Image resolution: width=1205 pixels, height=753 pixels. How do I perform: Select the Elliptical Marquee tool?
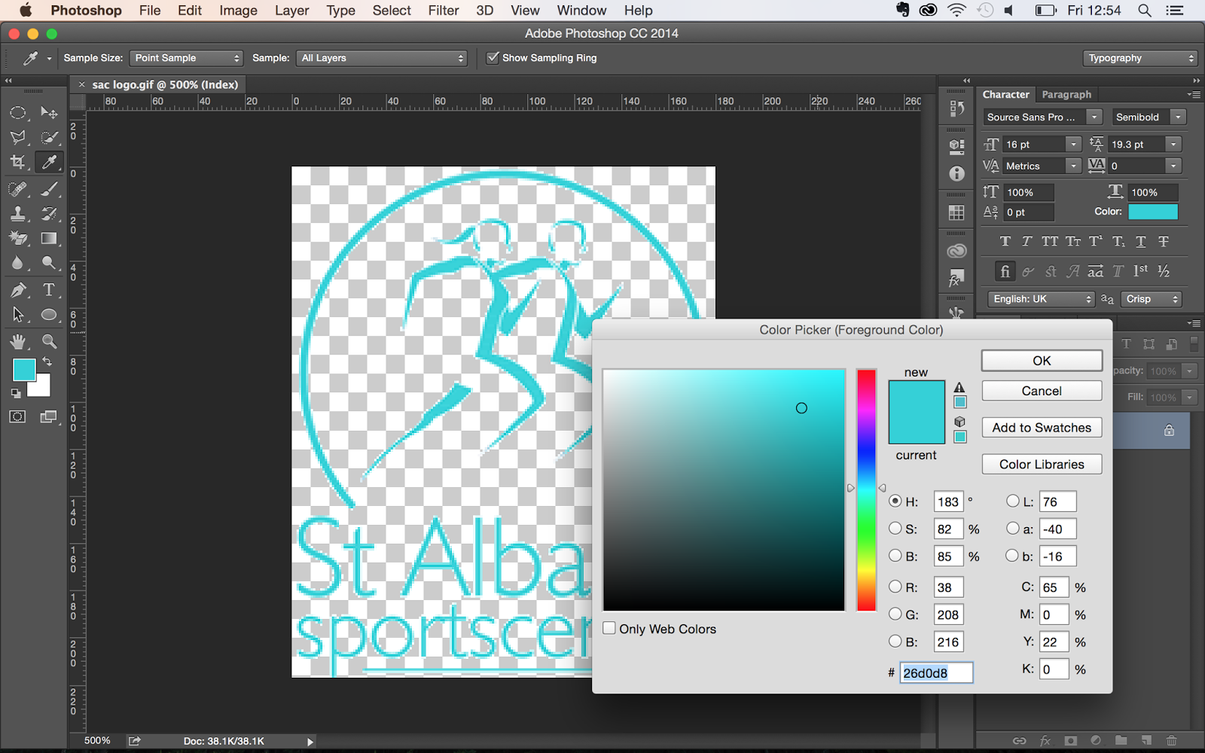pyautogui.click(x=18, y=113)
